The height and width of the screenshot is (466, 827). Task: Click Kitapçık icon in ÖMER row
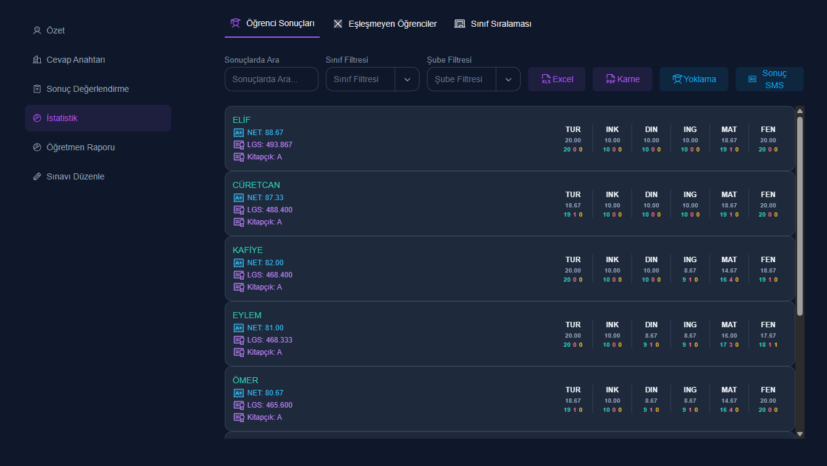(239, 417)
